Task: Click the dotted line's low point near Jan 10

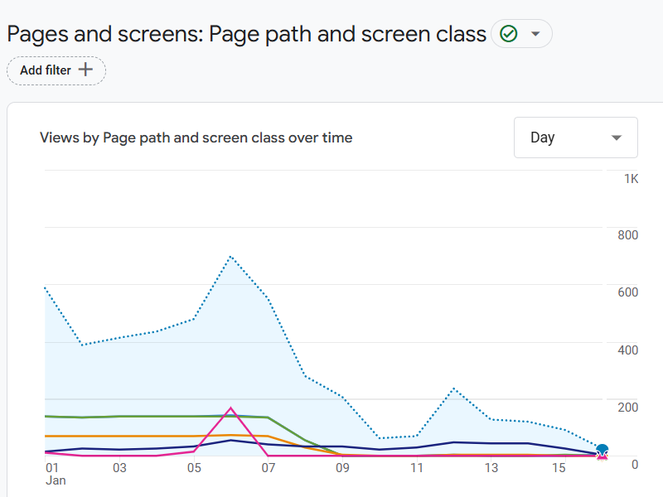Action: (x=380, y=438)
